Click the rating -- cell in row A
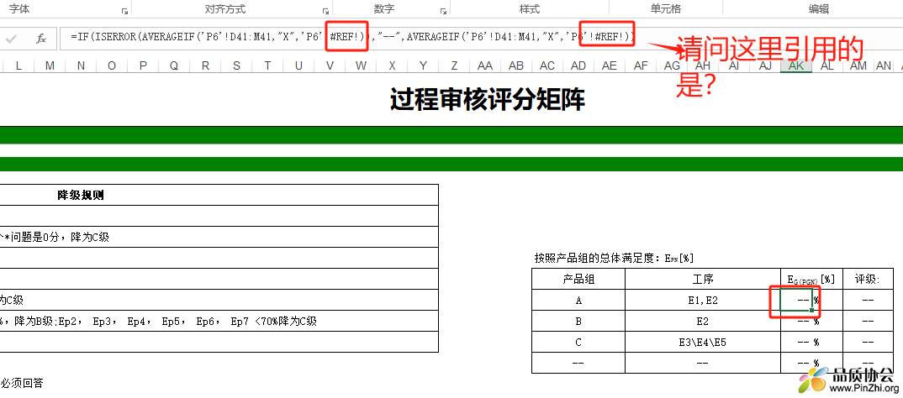Screen dimensions: 903x398 click(x=868, y=301)
